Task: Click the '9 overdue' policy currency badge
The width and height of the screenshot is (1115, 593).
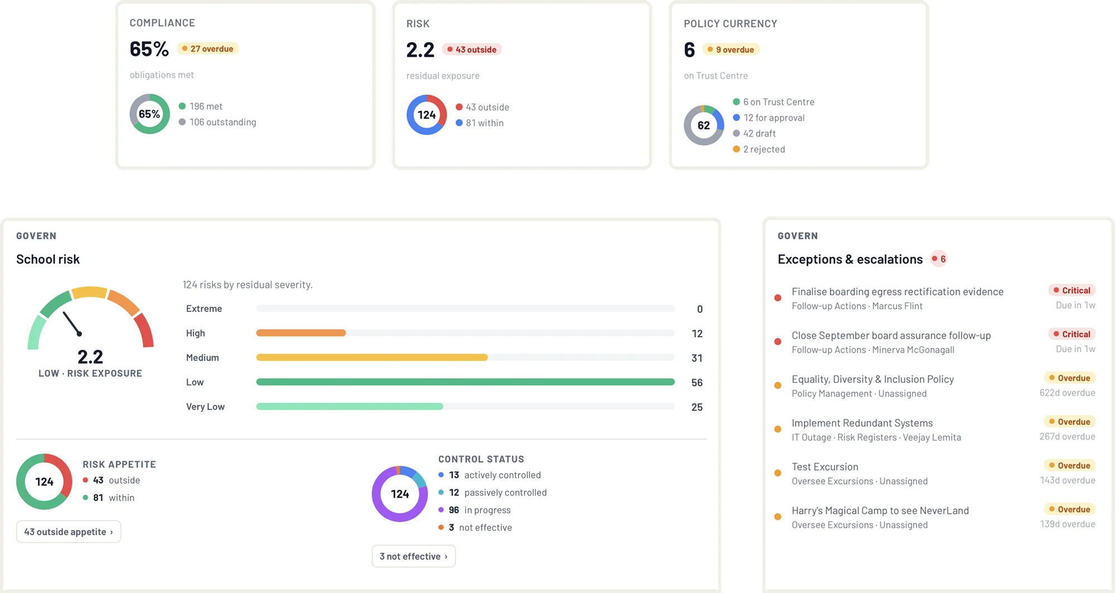Action: [x=730, y=50]
